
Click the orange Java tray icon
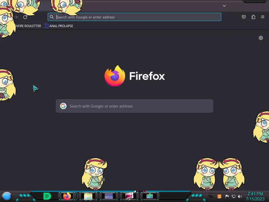pos(219,196)
